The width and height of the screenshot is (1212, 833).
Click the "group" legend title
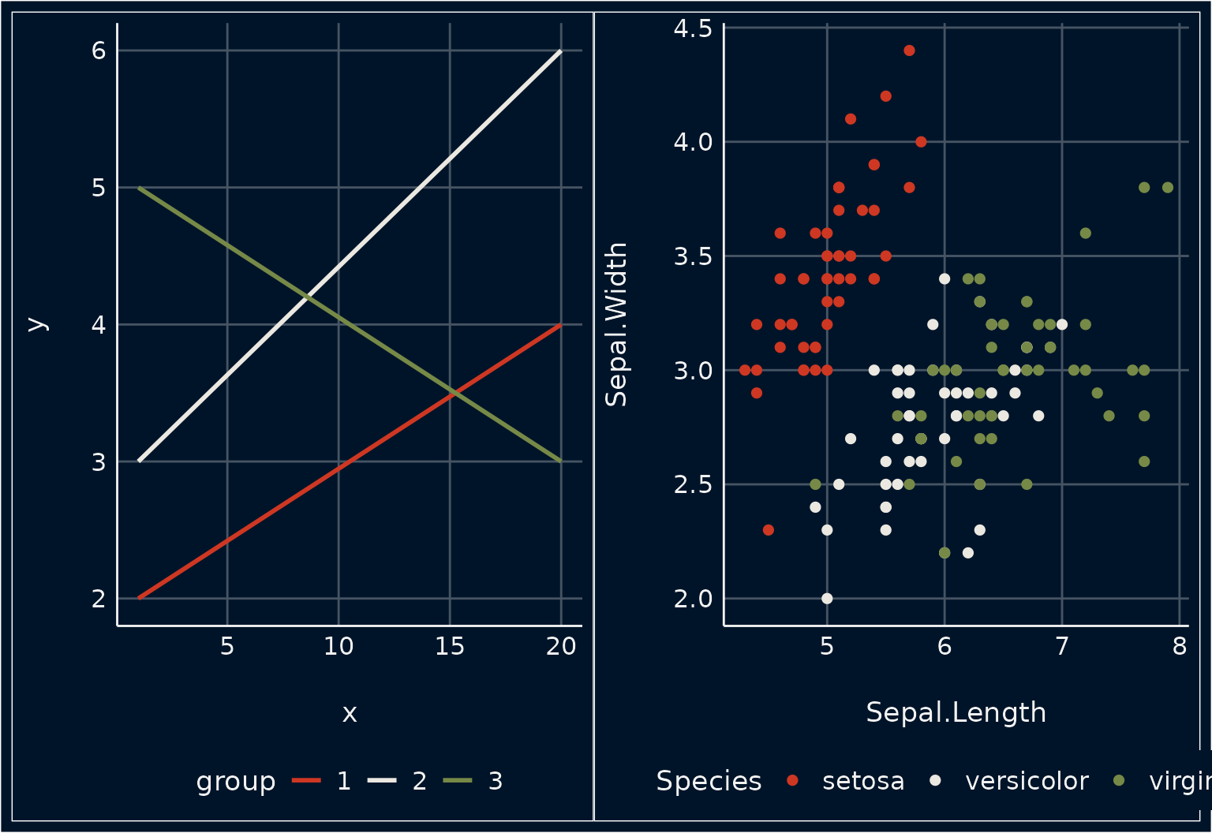(x=236, y=781)
